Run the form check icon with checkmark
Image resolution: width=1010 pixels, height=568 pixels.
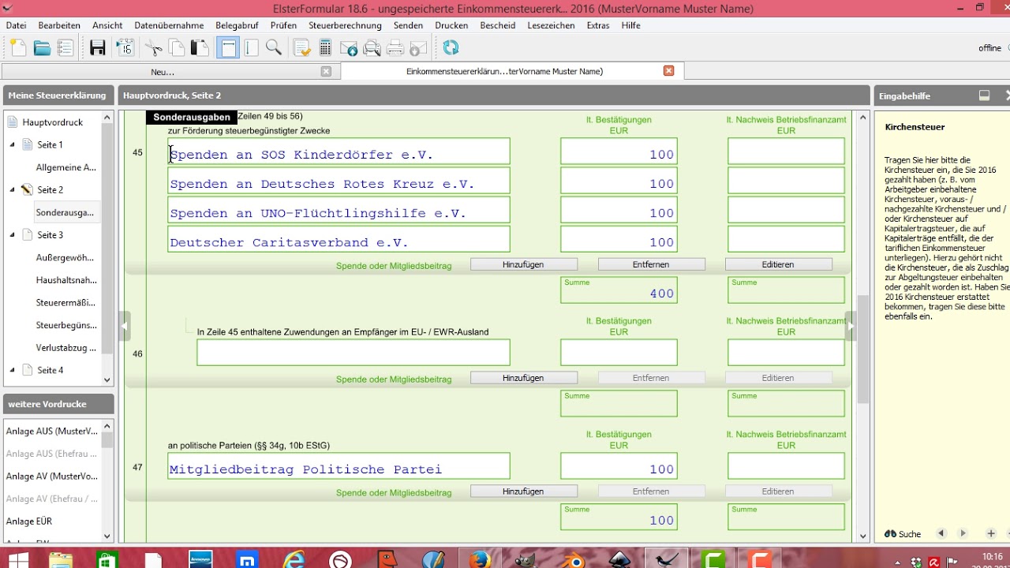[301, 48]
